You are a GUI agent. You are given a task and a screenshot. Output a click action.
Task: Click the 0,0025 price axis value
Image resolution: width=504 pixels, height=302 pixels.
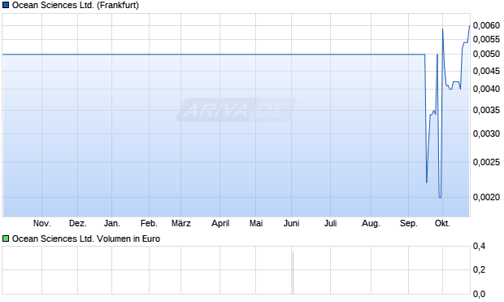[487, 162]
